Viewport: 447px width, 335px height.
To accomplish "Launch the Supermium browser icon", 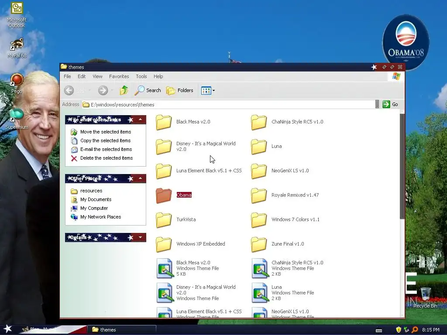I will (x=17, y=119).
